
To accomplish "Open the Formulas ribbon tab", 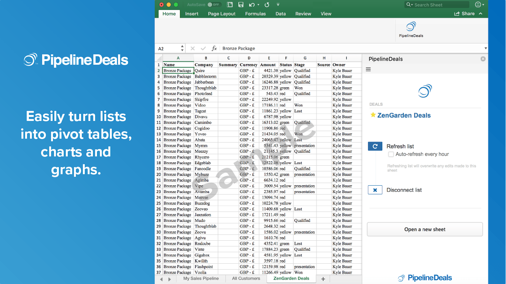I will pos(255,14).
